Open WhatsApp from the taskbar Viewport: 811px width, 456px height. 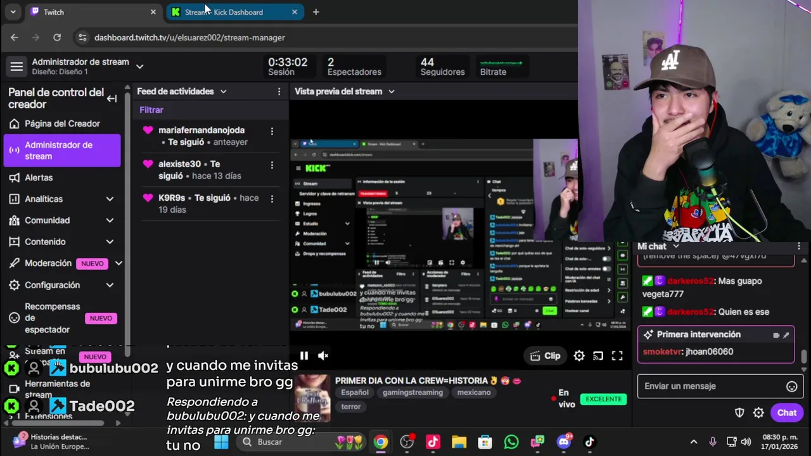(511, 442)
